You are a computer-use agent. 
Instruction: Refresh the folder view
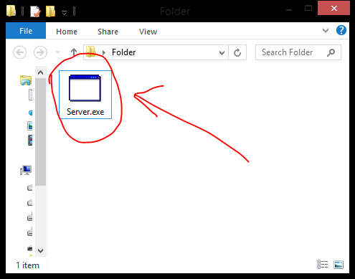pos(237,52)
